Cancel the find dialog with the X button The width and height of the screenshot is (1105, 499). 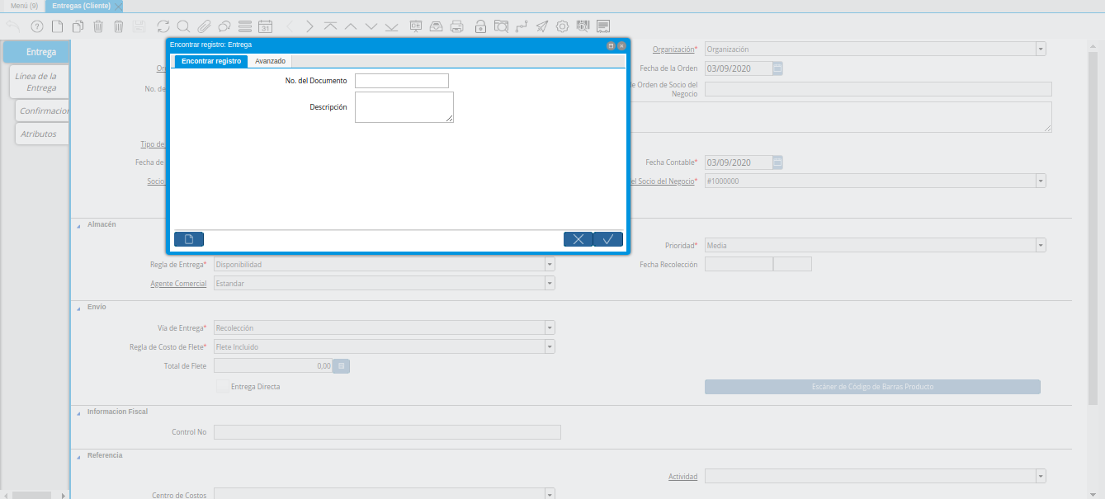[x=578, y=239]
